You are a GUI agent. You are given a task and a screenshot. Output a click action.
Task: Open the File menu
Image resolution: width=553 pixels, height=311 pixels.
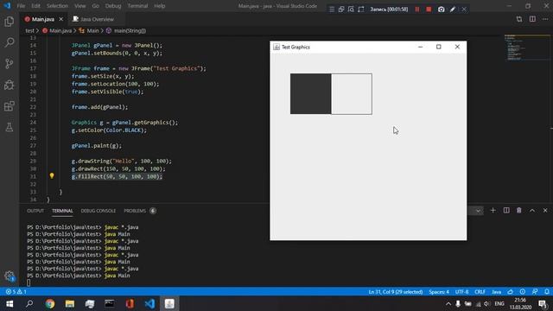pos(21,6)
